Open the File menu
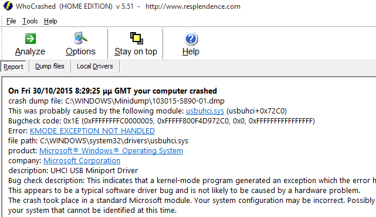 [11, 21]
